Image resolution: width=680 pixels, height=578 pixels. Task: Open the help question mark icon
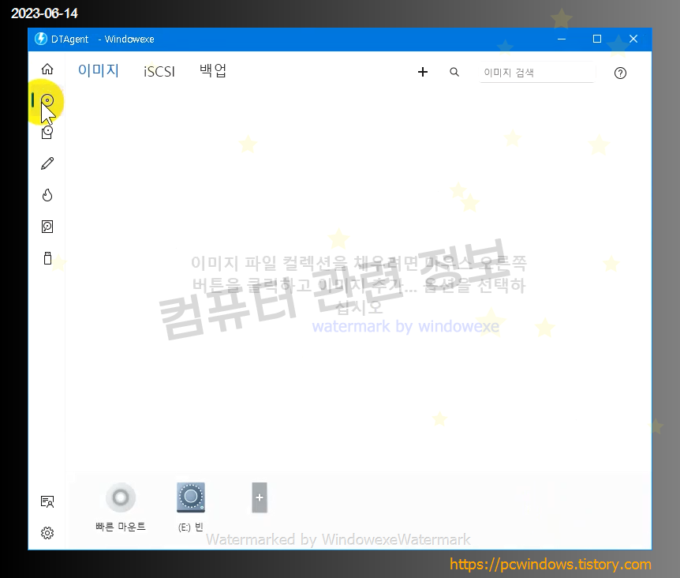[620, 73]
